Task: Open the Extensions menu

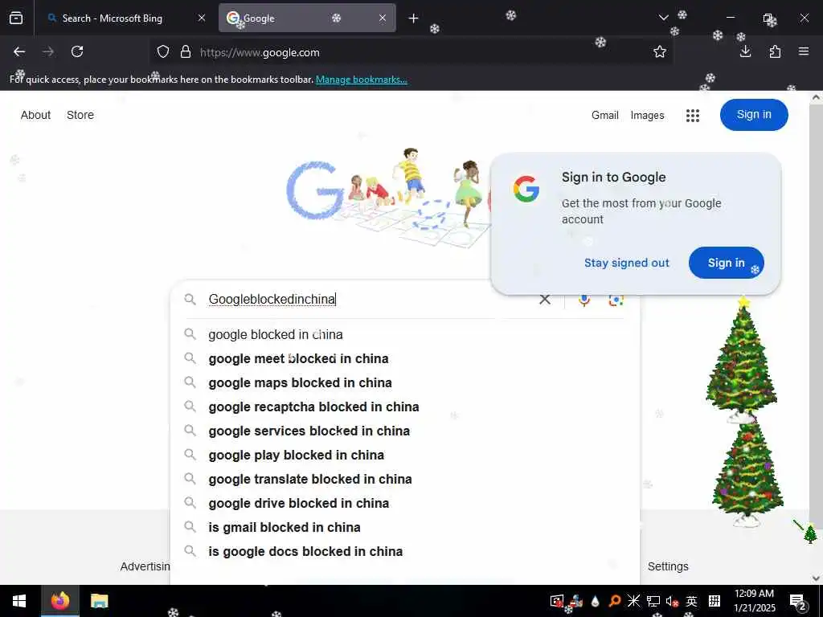Action: tap(775, 51)
